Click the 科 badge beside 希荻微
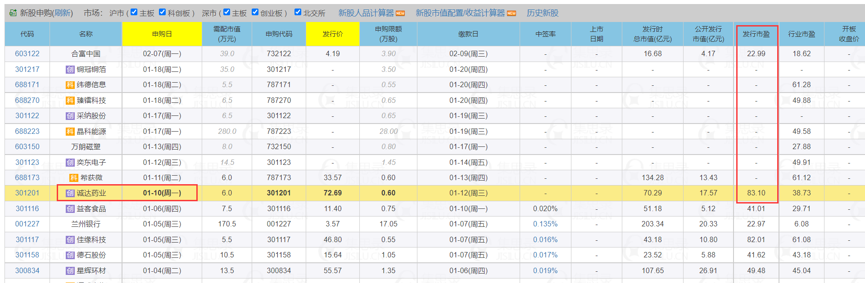The width and height of the screenshot is (865, 283). coord(73,178)
